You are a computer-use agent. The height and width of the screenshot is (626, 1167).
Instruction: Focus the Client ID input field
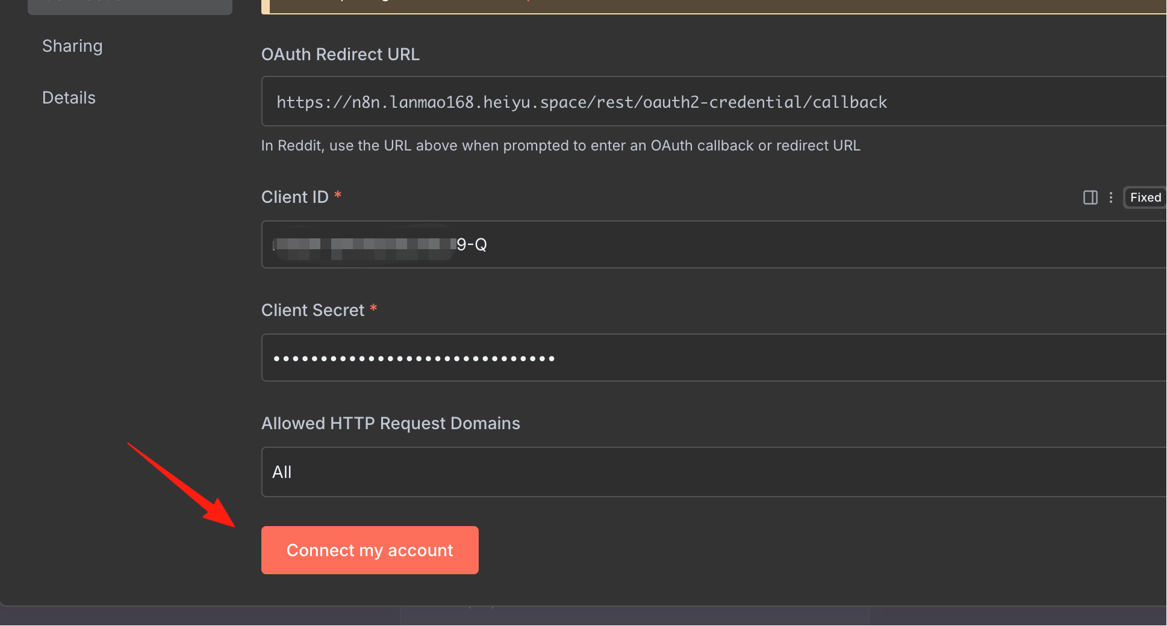714,244
